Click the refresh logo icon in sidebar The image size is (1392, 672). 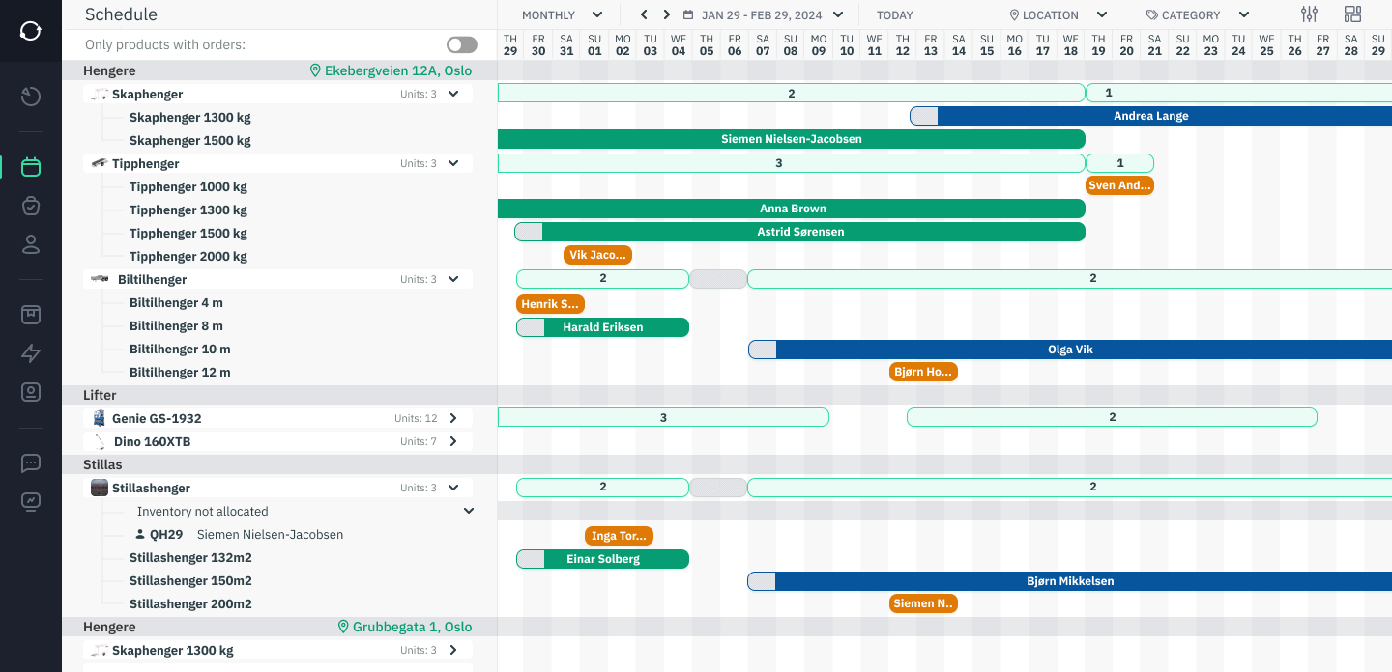tap(31, 31)
